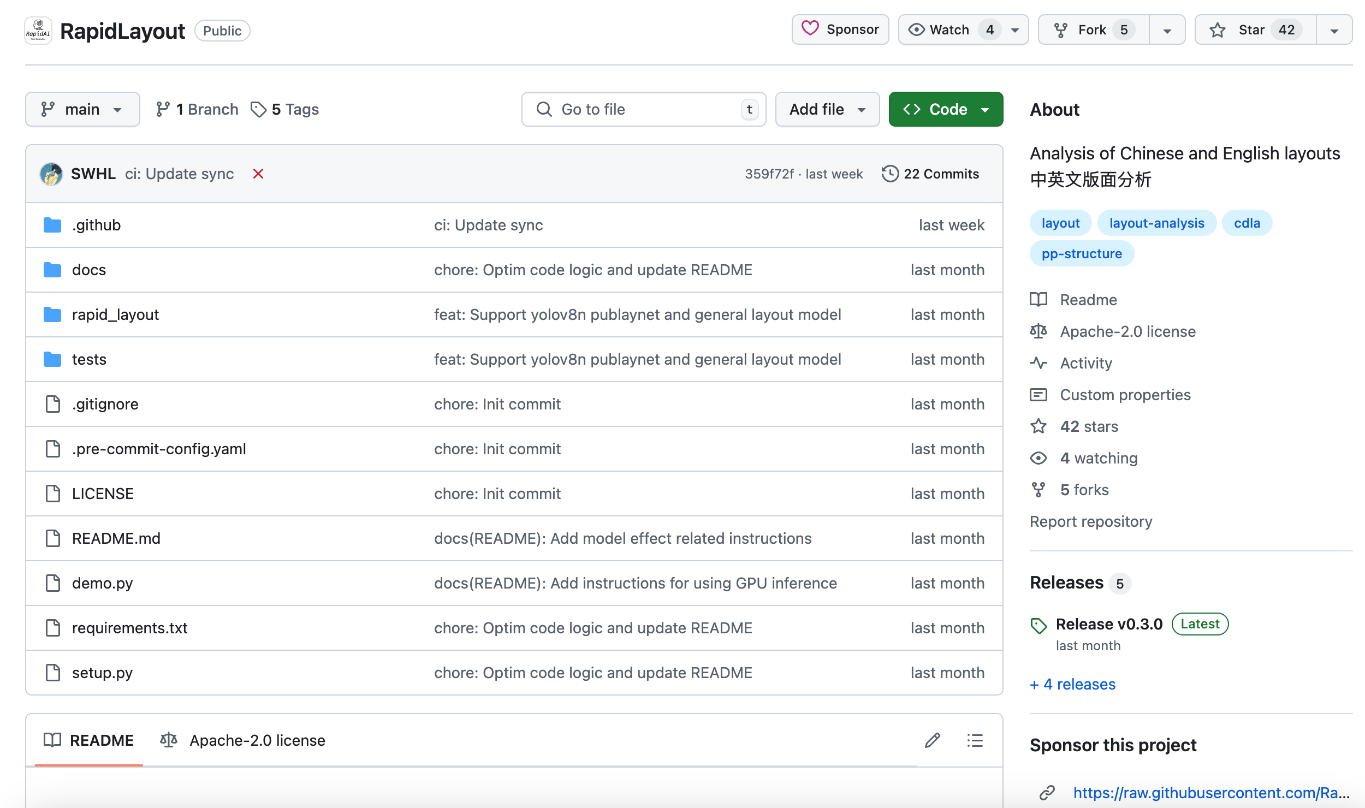This screenshot has height=808, width=1365.
Task: Click the RapidAI repository avatar logo
Action: tap(38, 31)
